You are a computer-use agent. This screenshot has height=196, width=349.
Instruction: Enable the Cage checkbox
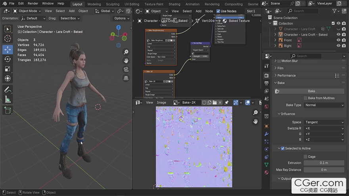click(305, 157)
